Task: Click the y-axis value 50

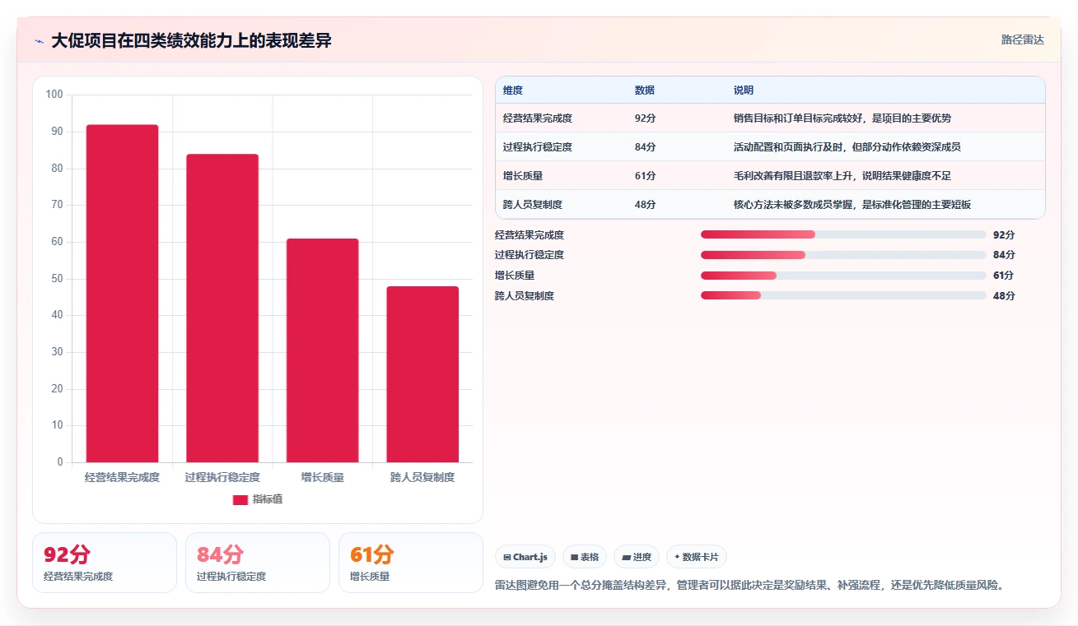Action: pyautogui.click(x=57, y=279)
